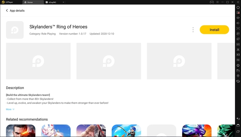Click the Android back arrow in sidebar
241x137 pixels.
pyautogui.click(x=238, y=119)
